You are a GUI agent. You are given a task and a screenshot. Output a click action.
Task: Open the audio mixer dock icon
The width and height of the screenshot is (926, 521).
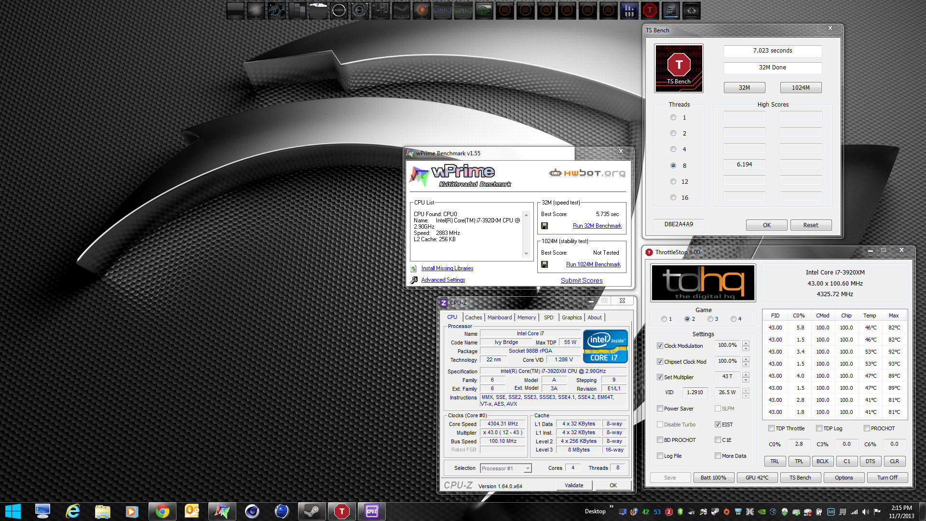pos(380,11)
